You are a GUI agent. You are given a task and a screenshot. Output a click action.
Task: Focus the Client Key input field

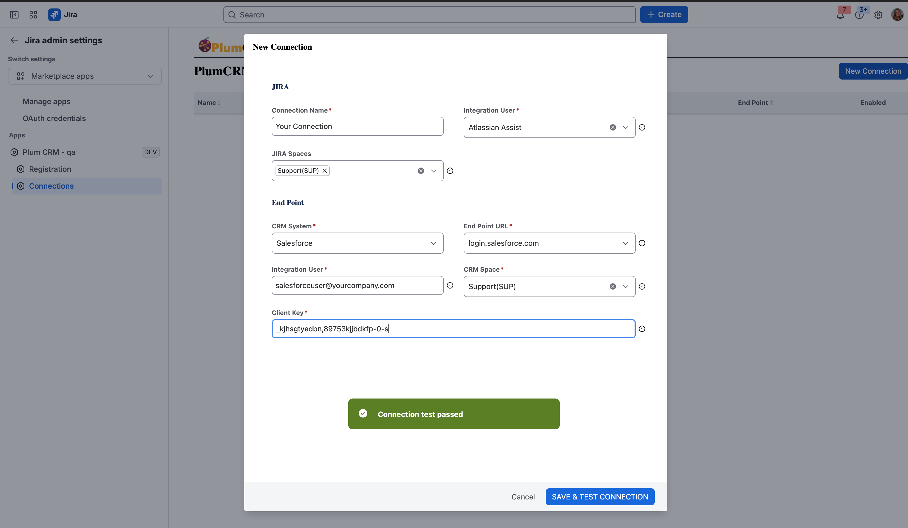453,329
